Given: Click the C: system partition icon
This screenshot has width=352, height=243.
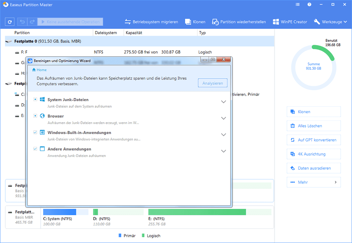Looking at the screenshot, I should point(17,94).
